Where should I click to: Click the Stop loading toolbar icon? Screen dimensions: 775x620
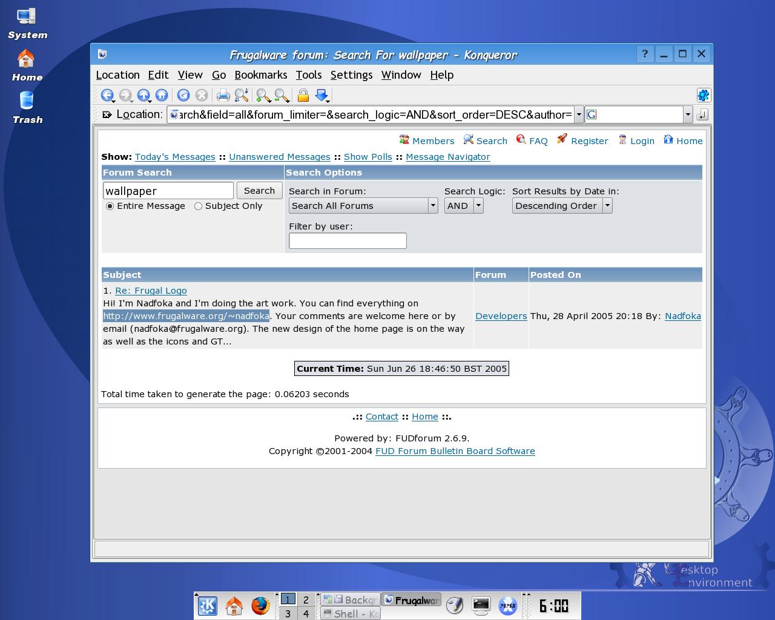[x=202, y=95]
